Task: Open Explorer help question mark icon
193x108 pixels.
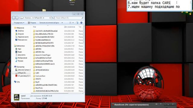Action: (81, 23)
